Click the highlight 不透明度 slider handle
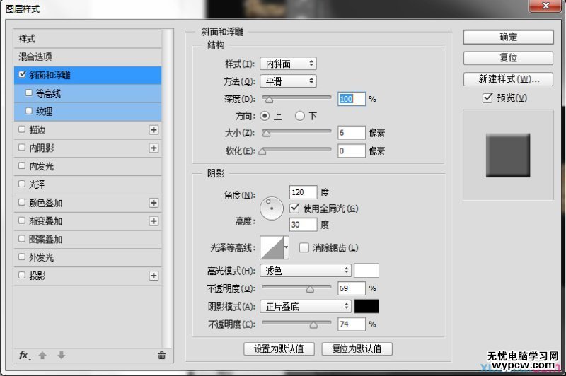Image resolution: width=566 pixels, height=376 pixels. coord(310,289)
